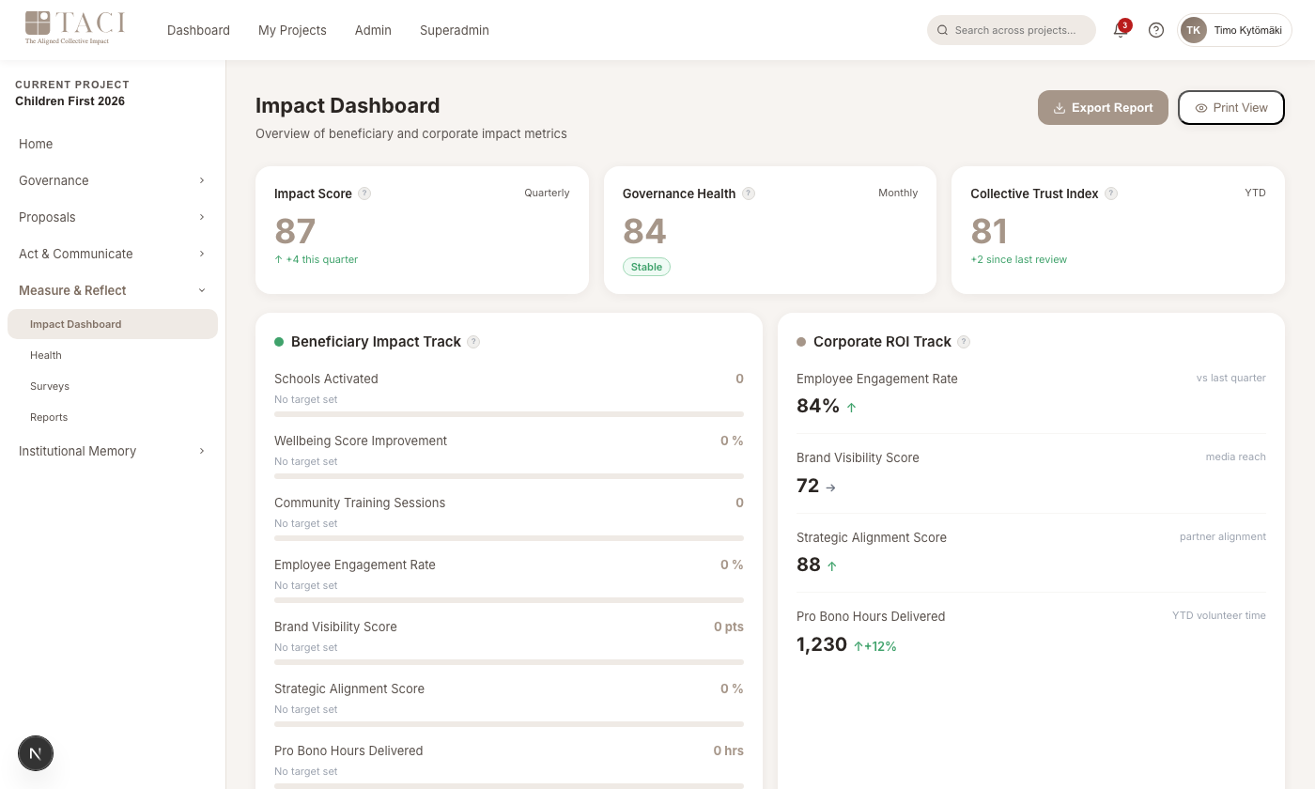This screenshot has height=789, width=1315.
Task: Click Wellbeing Score Improvement progress bar
Action: [509, 476]
